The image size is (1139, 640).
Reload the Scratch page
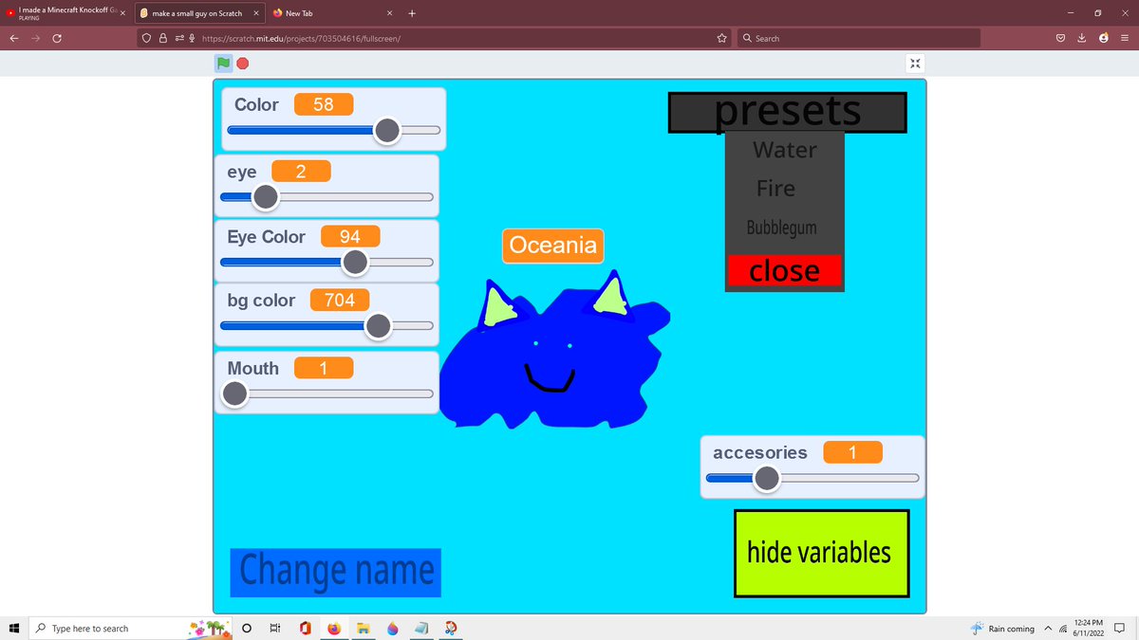[58, 38]
